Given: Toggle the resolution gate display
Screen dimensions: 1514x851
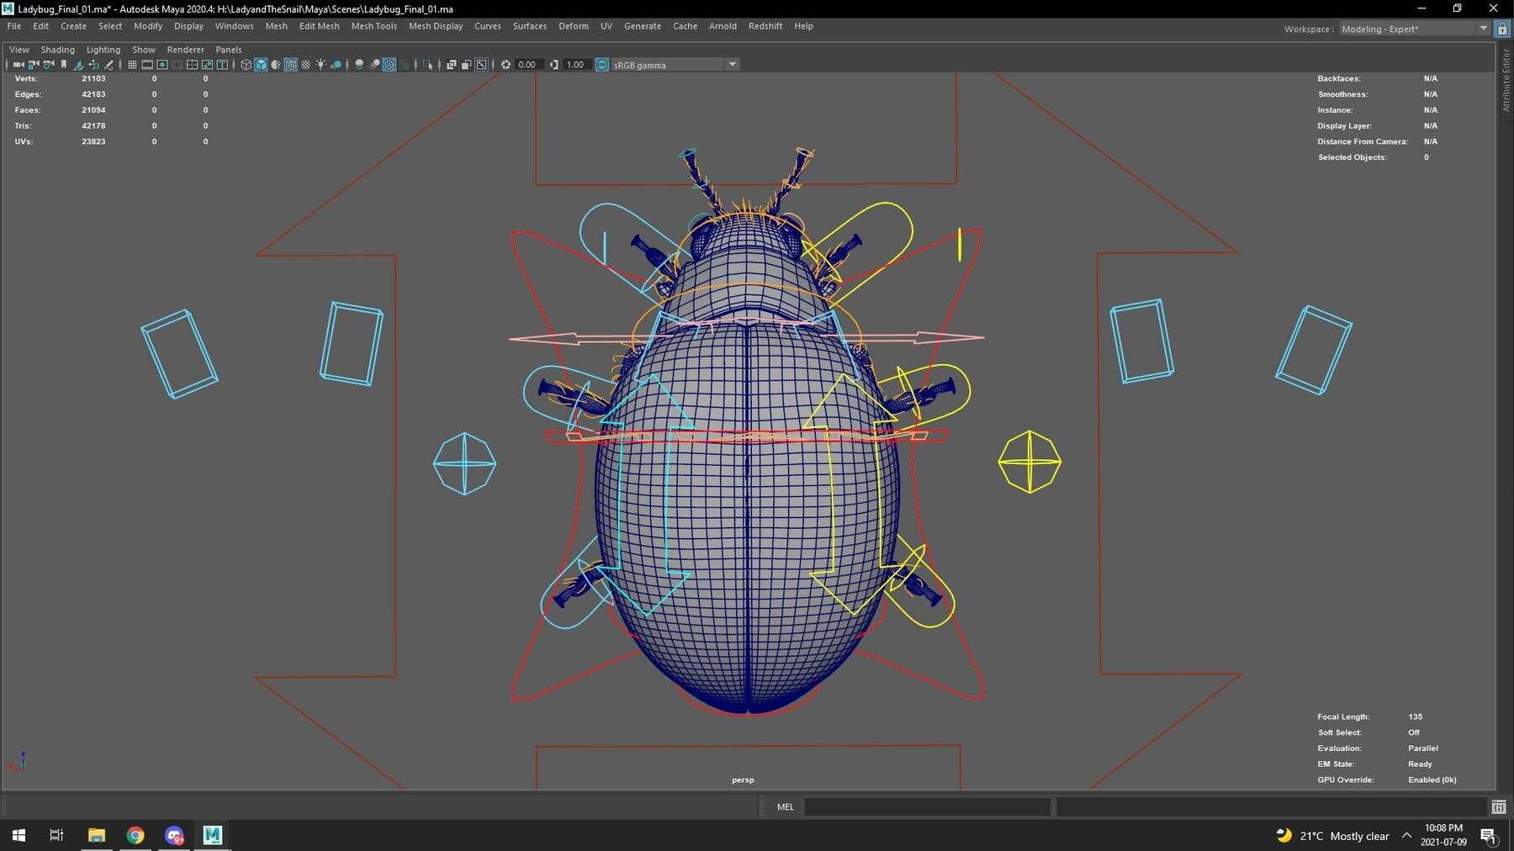Looking at the screenshot, I should 161,64.
